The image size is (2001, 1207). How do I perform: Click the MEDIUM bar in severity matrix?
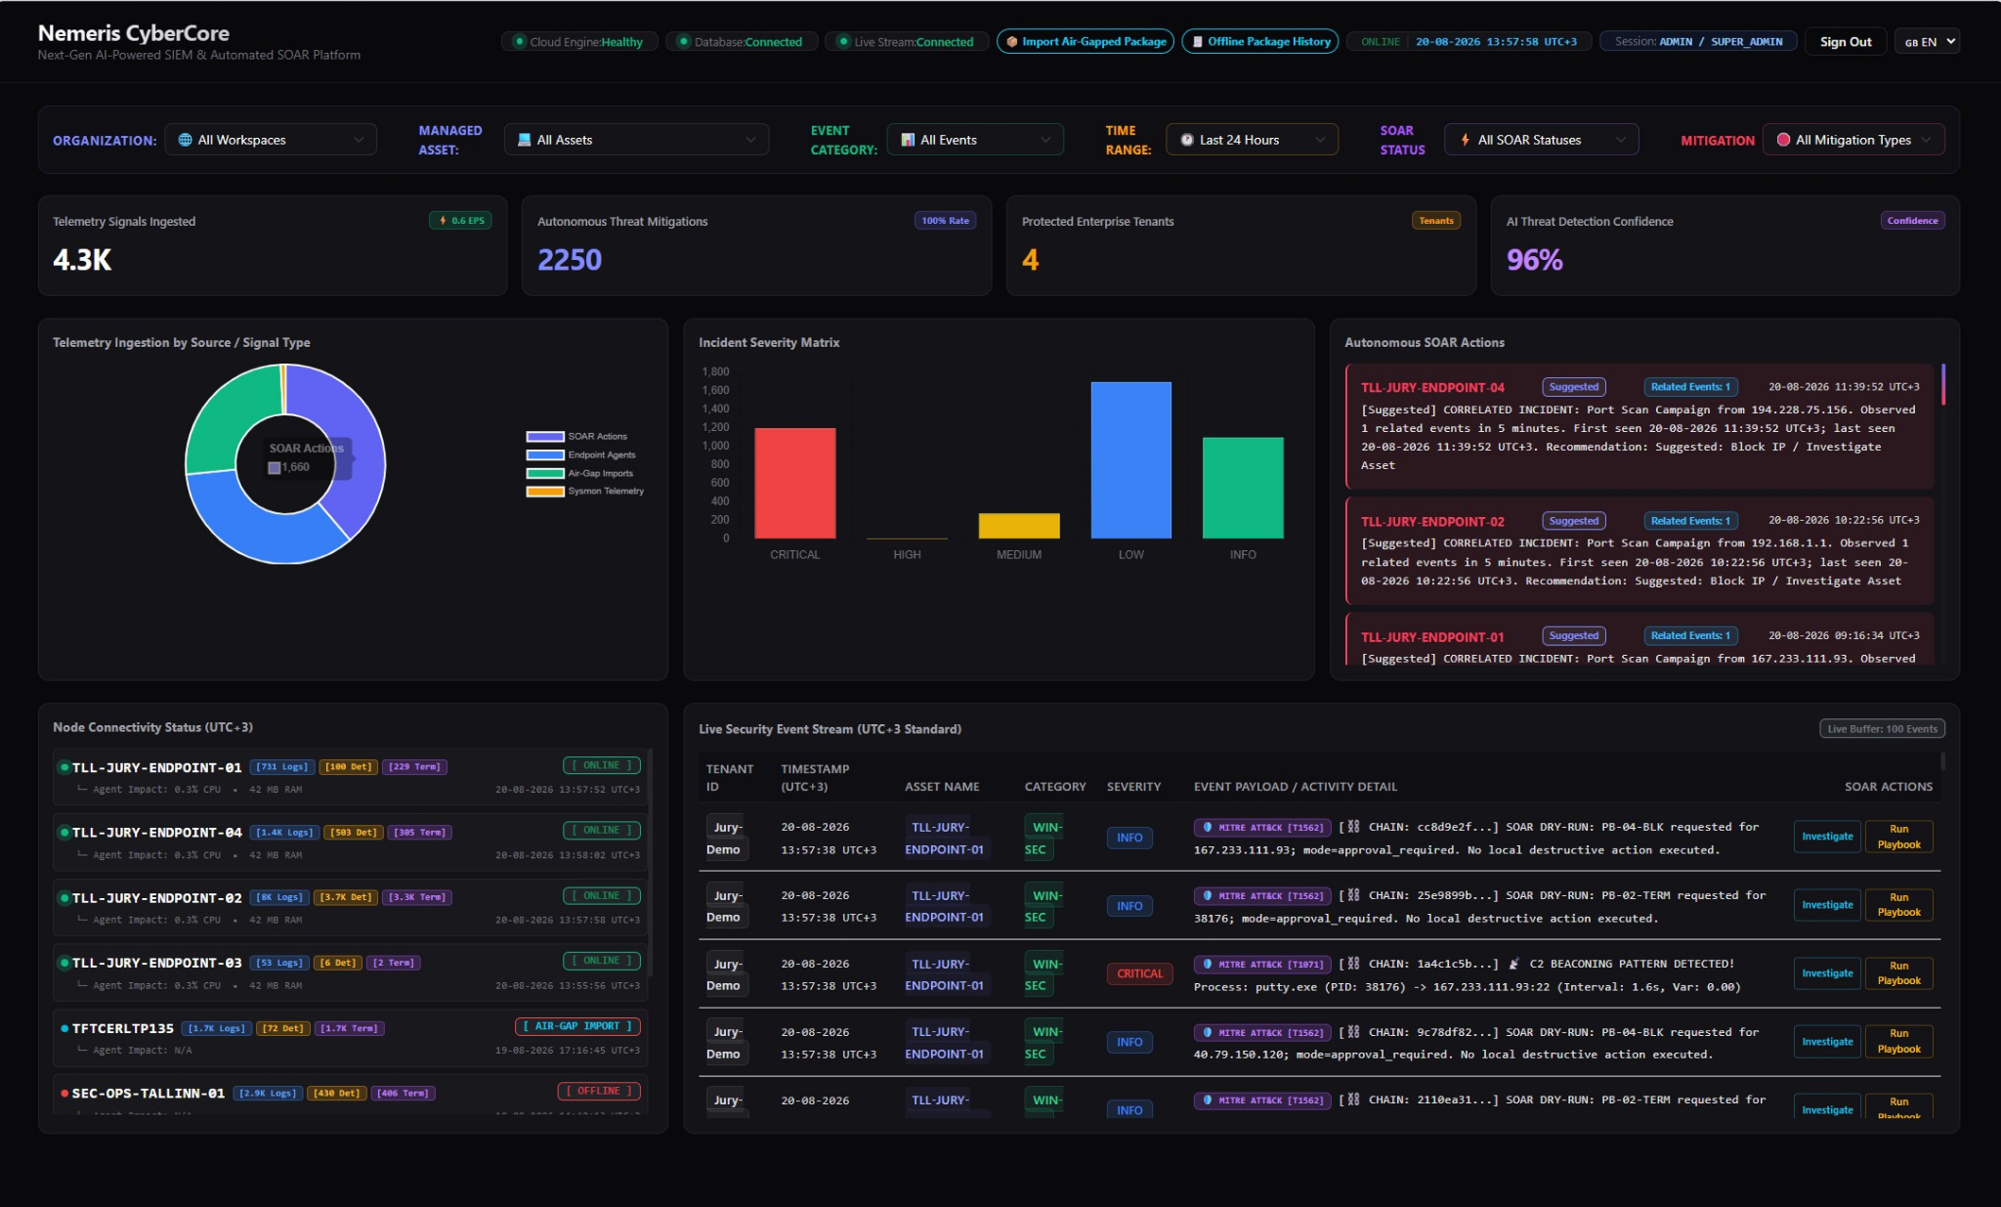point(1019,526)
